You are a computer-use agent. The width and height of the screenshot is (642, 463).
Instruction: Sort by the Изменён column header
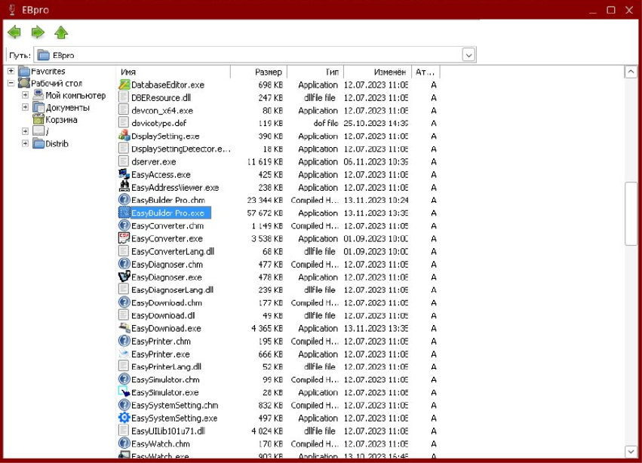(377, 72)
